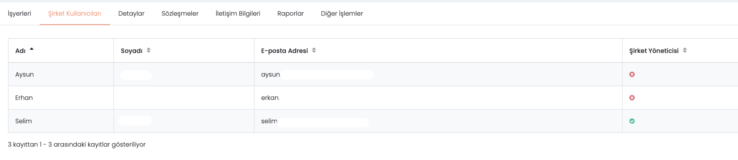Go to the İletişim Bilgileri tab
This screenshot has width=738, height=160.
click(x=238, y=14)
